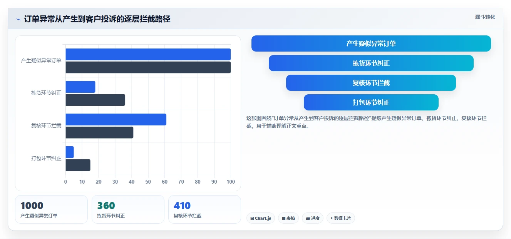Viewport: 511px width, 239px height.
Task: Click dark bar for 打包环节纠正
Action: point(78,165)
